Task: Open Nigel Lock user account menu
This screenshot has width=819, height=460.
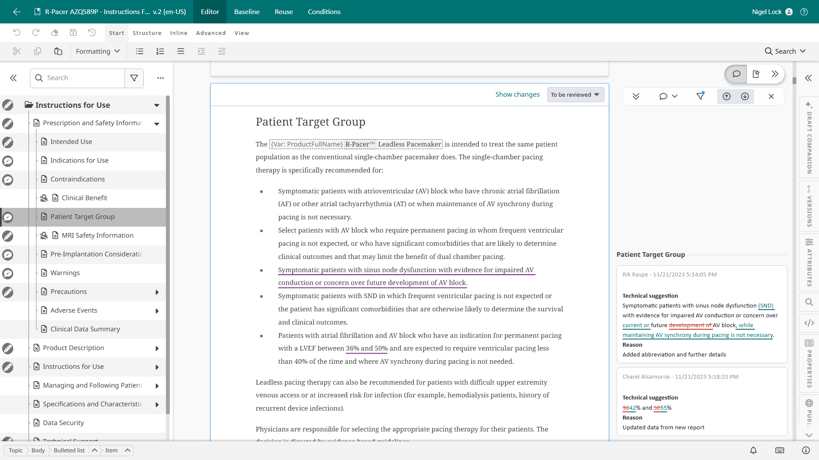Action: tap(772, 11)
